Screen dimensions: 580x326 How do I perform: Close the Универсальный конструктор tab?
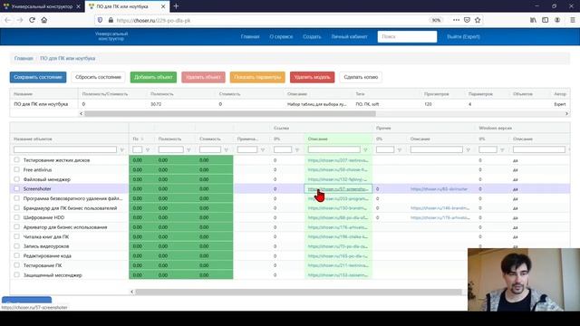pos(78,6)
